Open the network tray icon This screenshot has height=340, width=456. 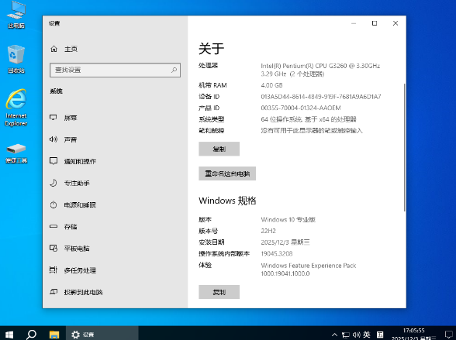[x=346, y=335]
